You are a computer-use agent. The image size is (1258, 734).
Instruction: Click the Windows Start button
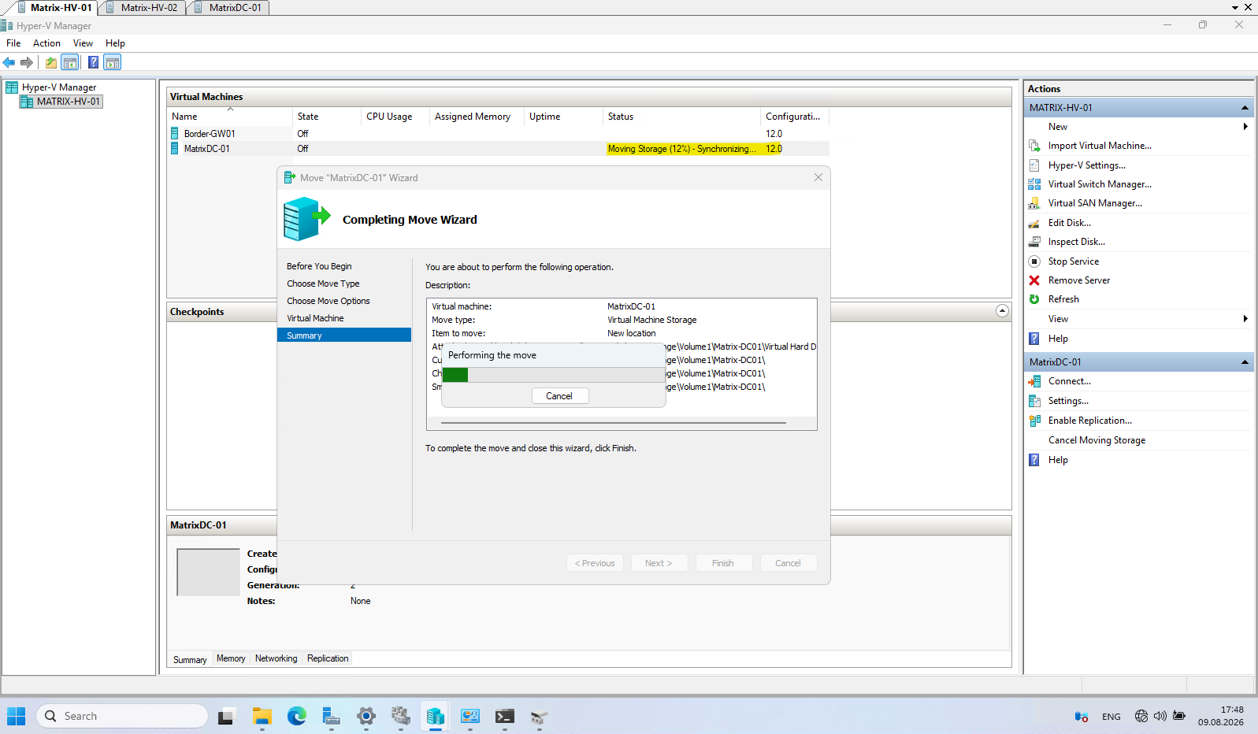17,716
